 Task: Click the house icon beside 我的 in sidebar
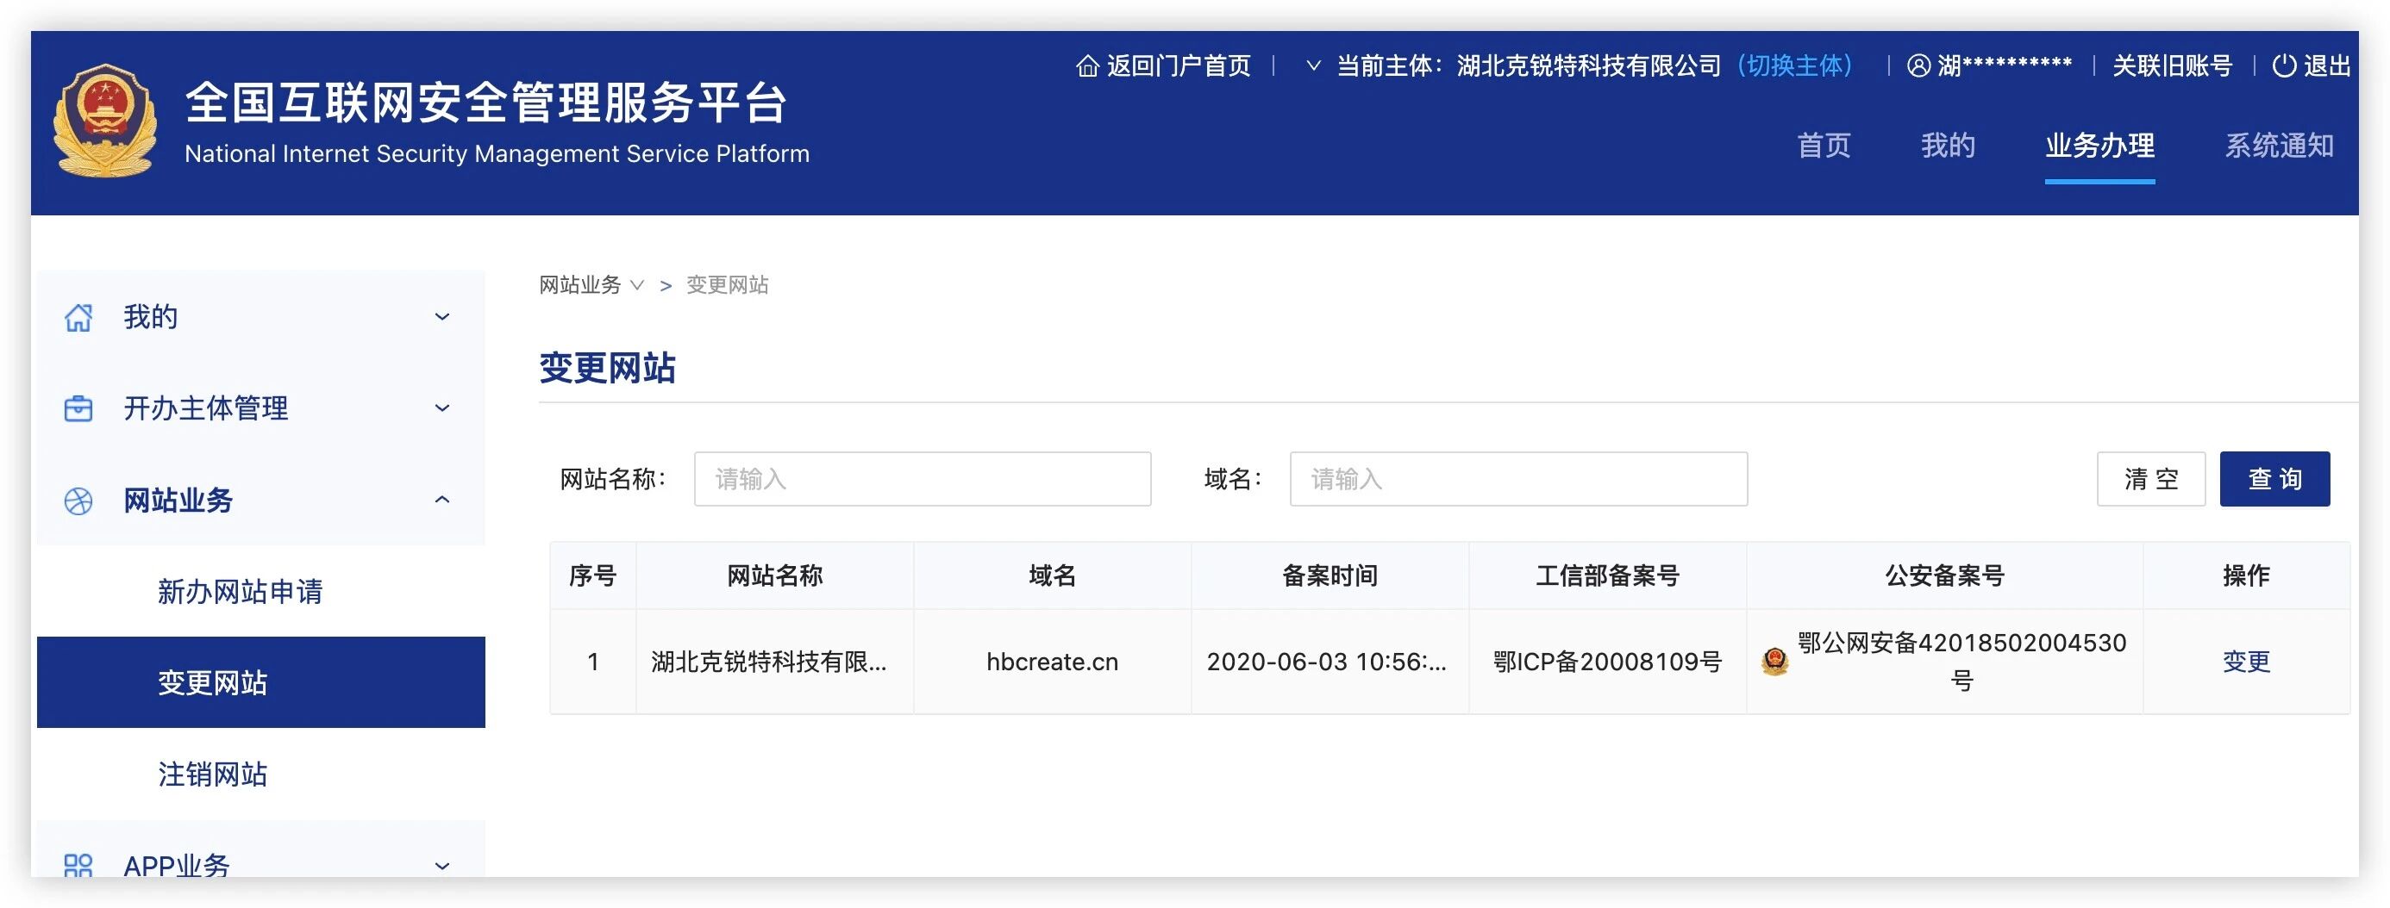[78, 317]
